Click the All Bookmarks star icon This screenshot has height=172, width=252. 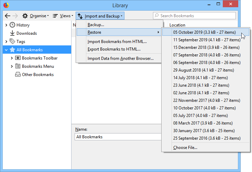(x=12, y=50)
